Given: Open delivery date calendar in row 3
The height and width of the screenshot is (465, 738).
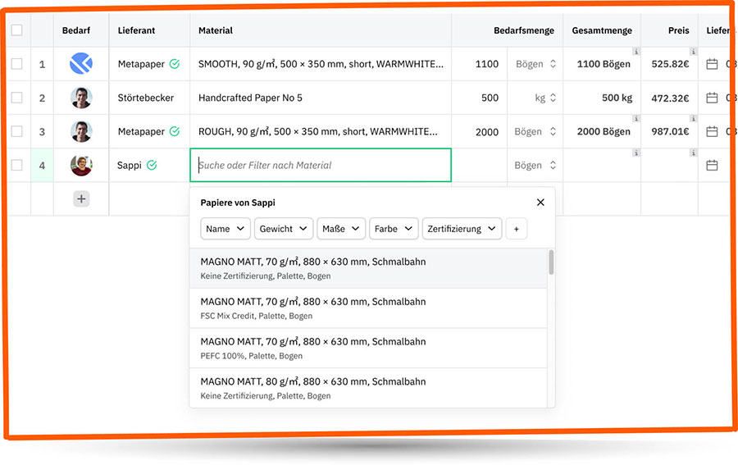Looking at the screenshot, I should coord(712,131).
